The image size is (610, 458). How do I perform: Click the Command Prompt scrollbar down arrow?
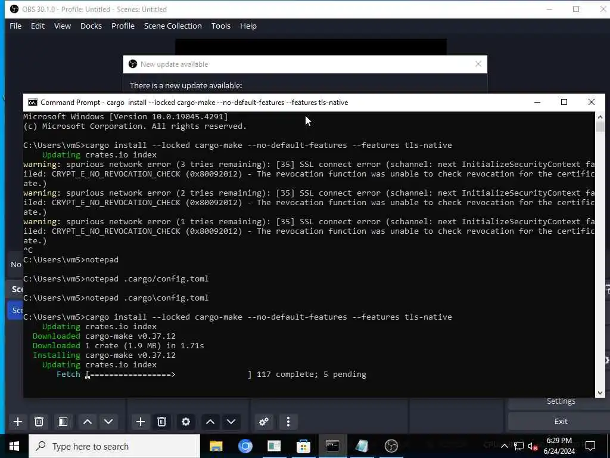click(x=600, y=392)
